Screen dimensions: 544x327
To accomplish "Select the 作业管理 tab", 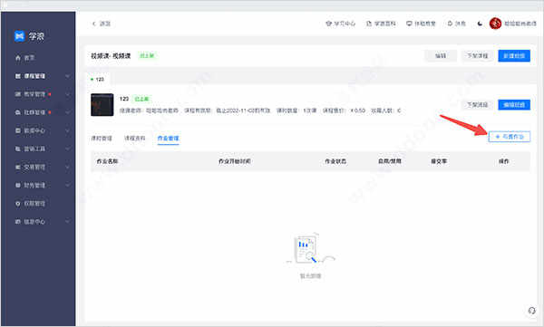I will tap(168, 138).
